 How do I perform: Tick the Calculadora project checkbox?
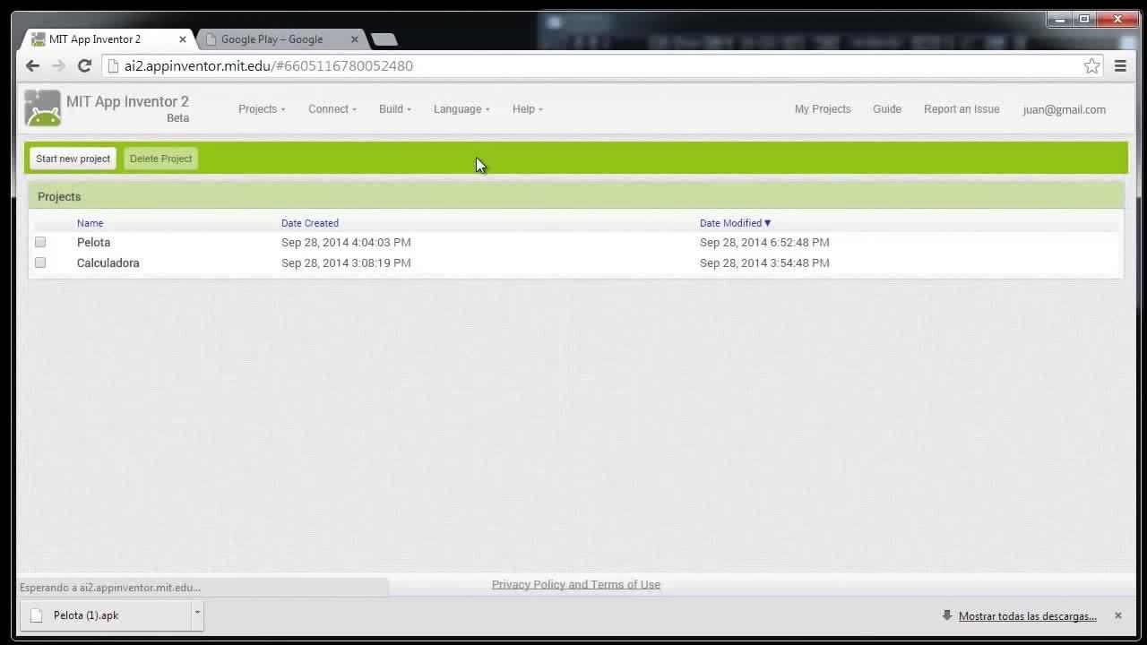click(x=40, y=262)
